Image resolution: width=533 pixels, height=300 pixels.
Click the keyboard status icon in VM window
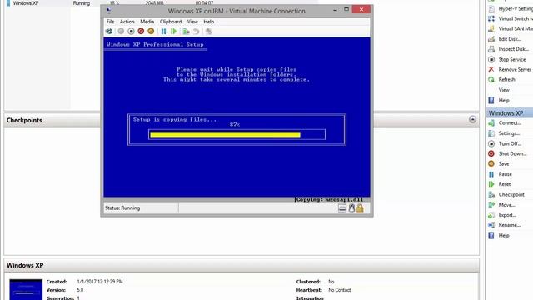coord(342,207)
